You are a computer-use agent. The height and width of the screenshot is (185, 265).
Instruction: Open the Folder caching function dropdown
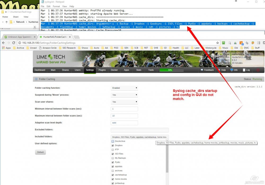coord(124,88)
